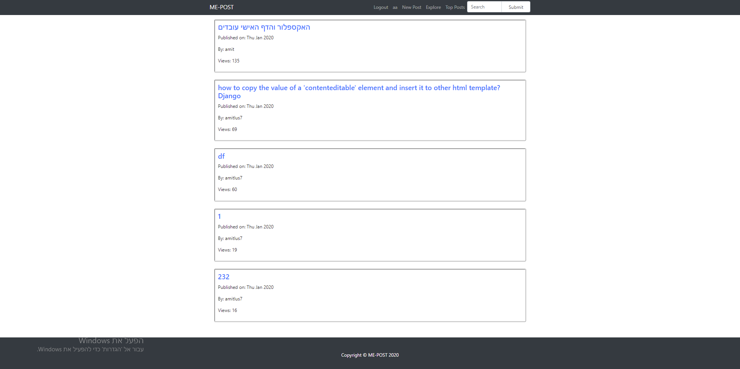This screenshot has height=369, width=740.
Task: Open the Explore section
Action: tap(433, 7)
